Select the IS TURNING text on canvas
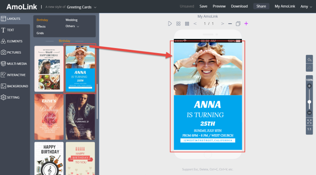Image resolution: width=316 pixels, height=175 pixels. (205, 115)
